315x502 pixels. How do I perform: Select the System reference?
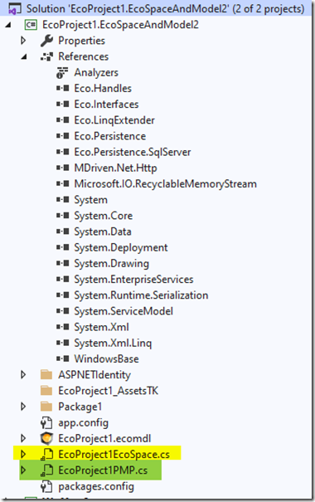point(91,200)
